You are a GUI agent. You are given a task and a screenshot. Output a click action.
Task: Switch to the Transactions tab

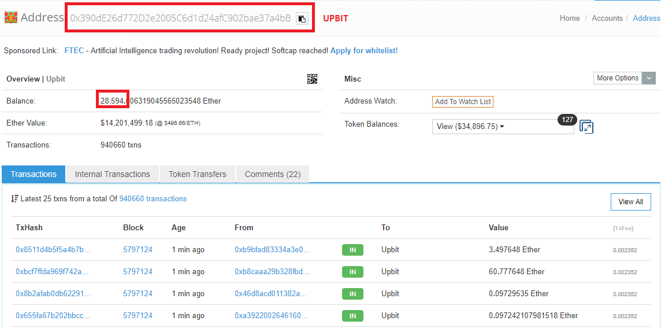34,174
